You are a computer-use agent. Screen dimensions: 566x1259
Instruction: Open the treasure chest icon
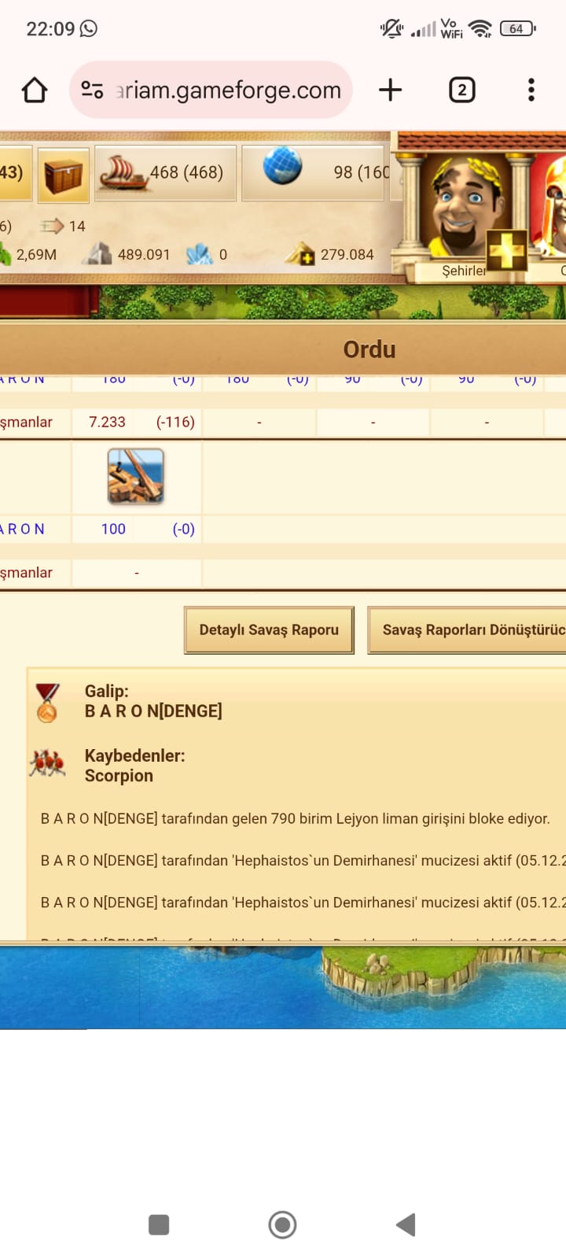(64, 174)
